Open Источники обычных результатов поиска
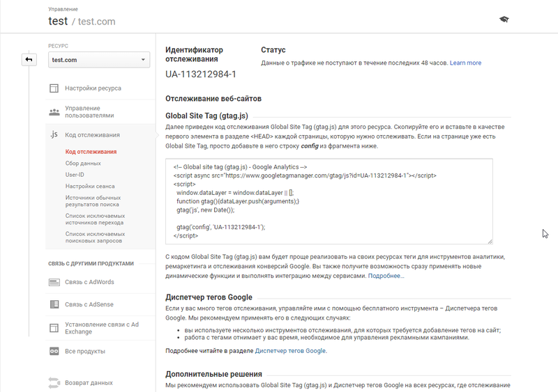Screen dimensions: 558x392 pos(93,201)
